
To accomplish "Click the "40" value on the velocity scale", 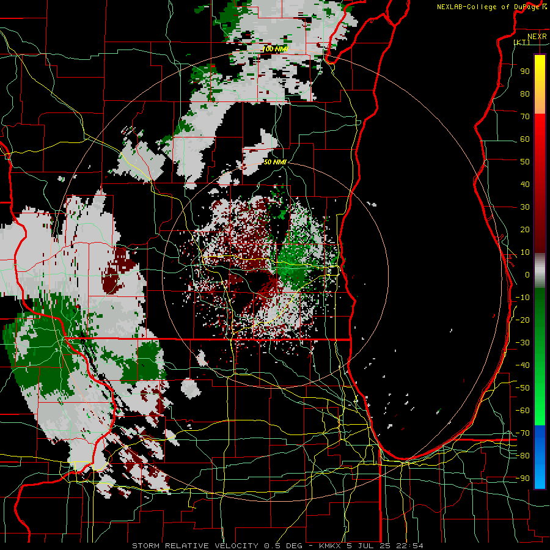I will click(x=525, y=185).
